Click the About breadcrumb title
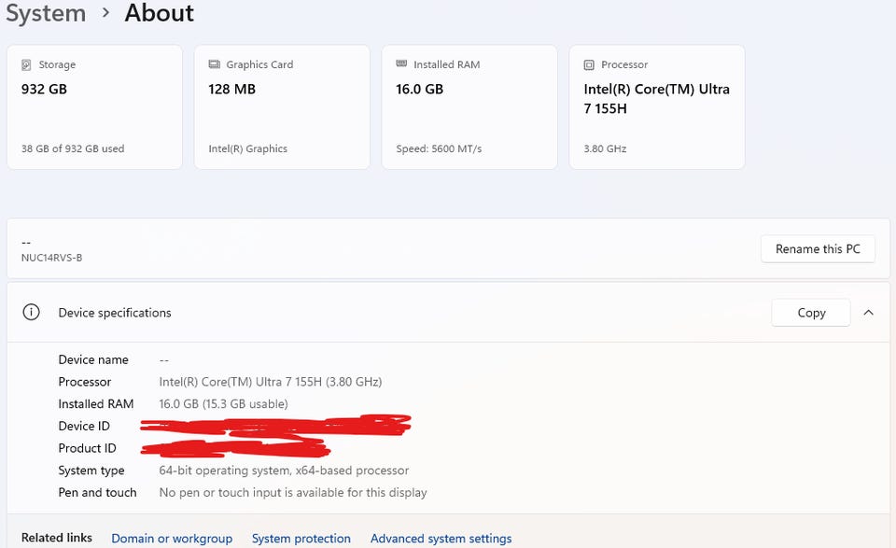896x548 pixels. coord(160,13)
